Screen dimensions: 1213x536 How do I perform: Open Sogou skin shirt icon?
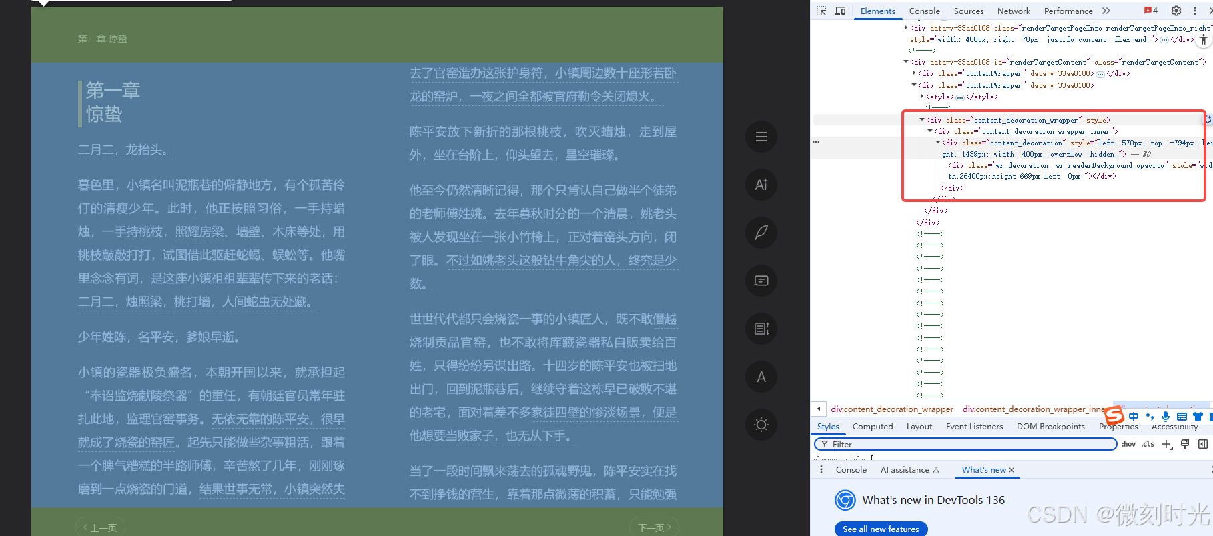coord(1198,417)
